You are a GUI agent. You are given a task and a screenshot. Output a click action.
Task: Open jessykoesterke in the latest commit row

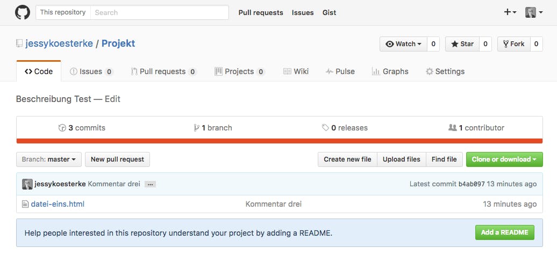60,184
